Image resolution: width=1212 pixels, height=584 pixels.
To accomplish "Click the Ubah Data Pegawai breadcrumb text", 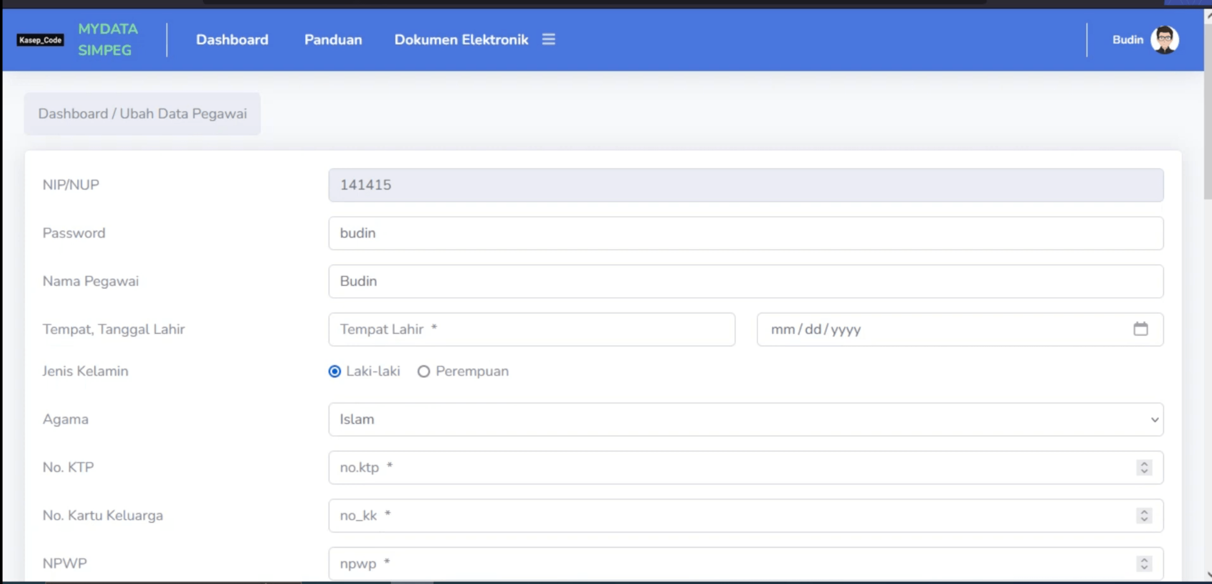I will coord(183,114).
